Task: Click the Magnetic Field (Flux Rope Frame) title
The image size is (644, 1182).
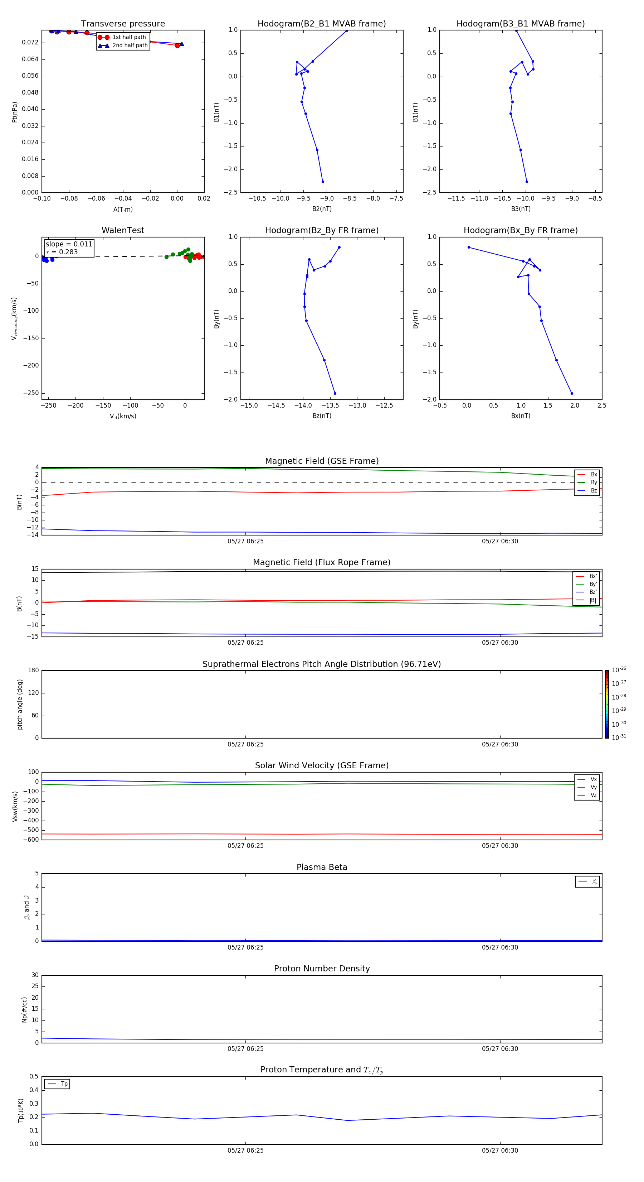Action: pyautogui.click(x=322, y=563)
